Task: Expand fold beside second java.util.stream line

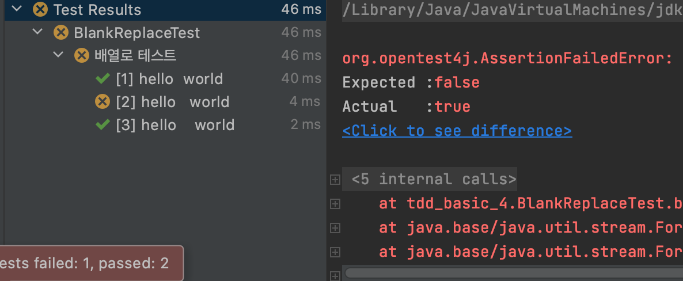Action: pyautogui.click(x=335, y=252)
